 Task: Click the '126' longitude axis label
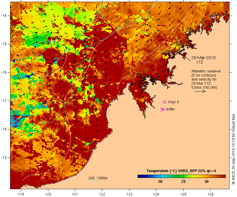click(x=210, y=194)
